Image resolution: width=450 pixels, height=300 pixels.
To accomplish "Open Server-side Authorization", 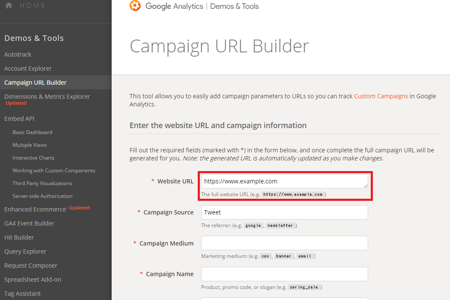I will pyautogui.click(x=43, y=196).
